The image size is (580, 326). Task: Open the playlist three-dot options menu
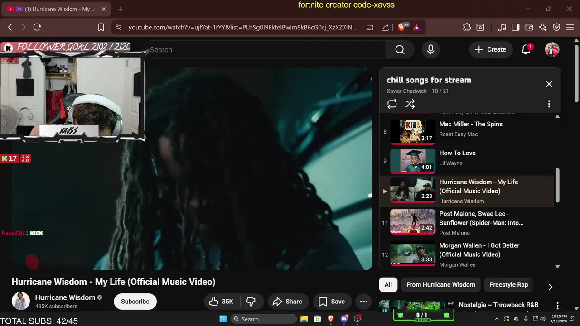[x=549, y=104]
